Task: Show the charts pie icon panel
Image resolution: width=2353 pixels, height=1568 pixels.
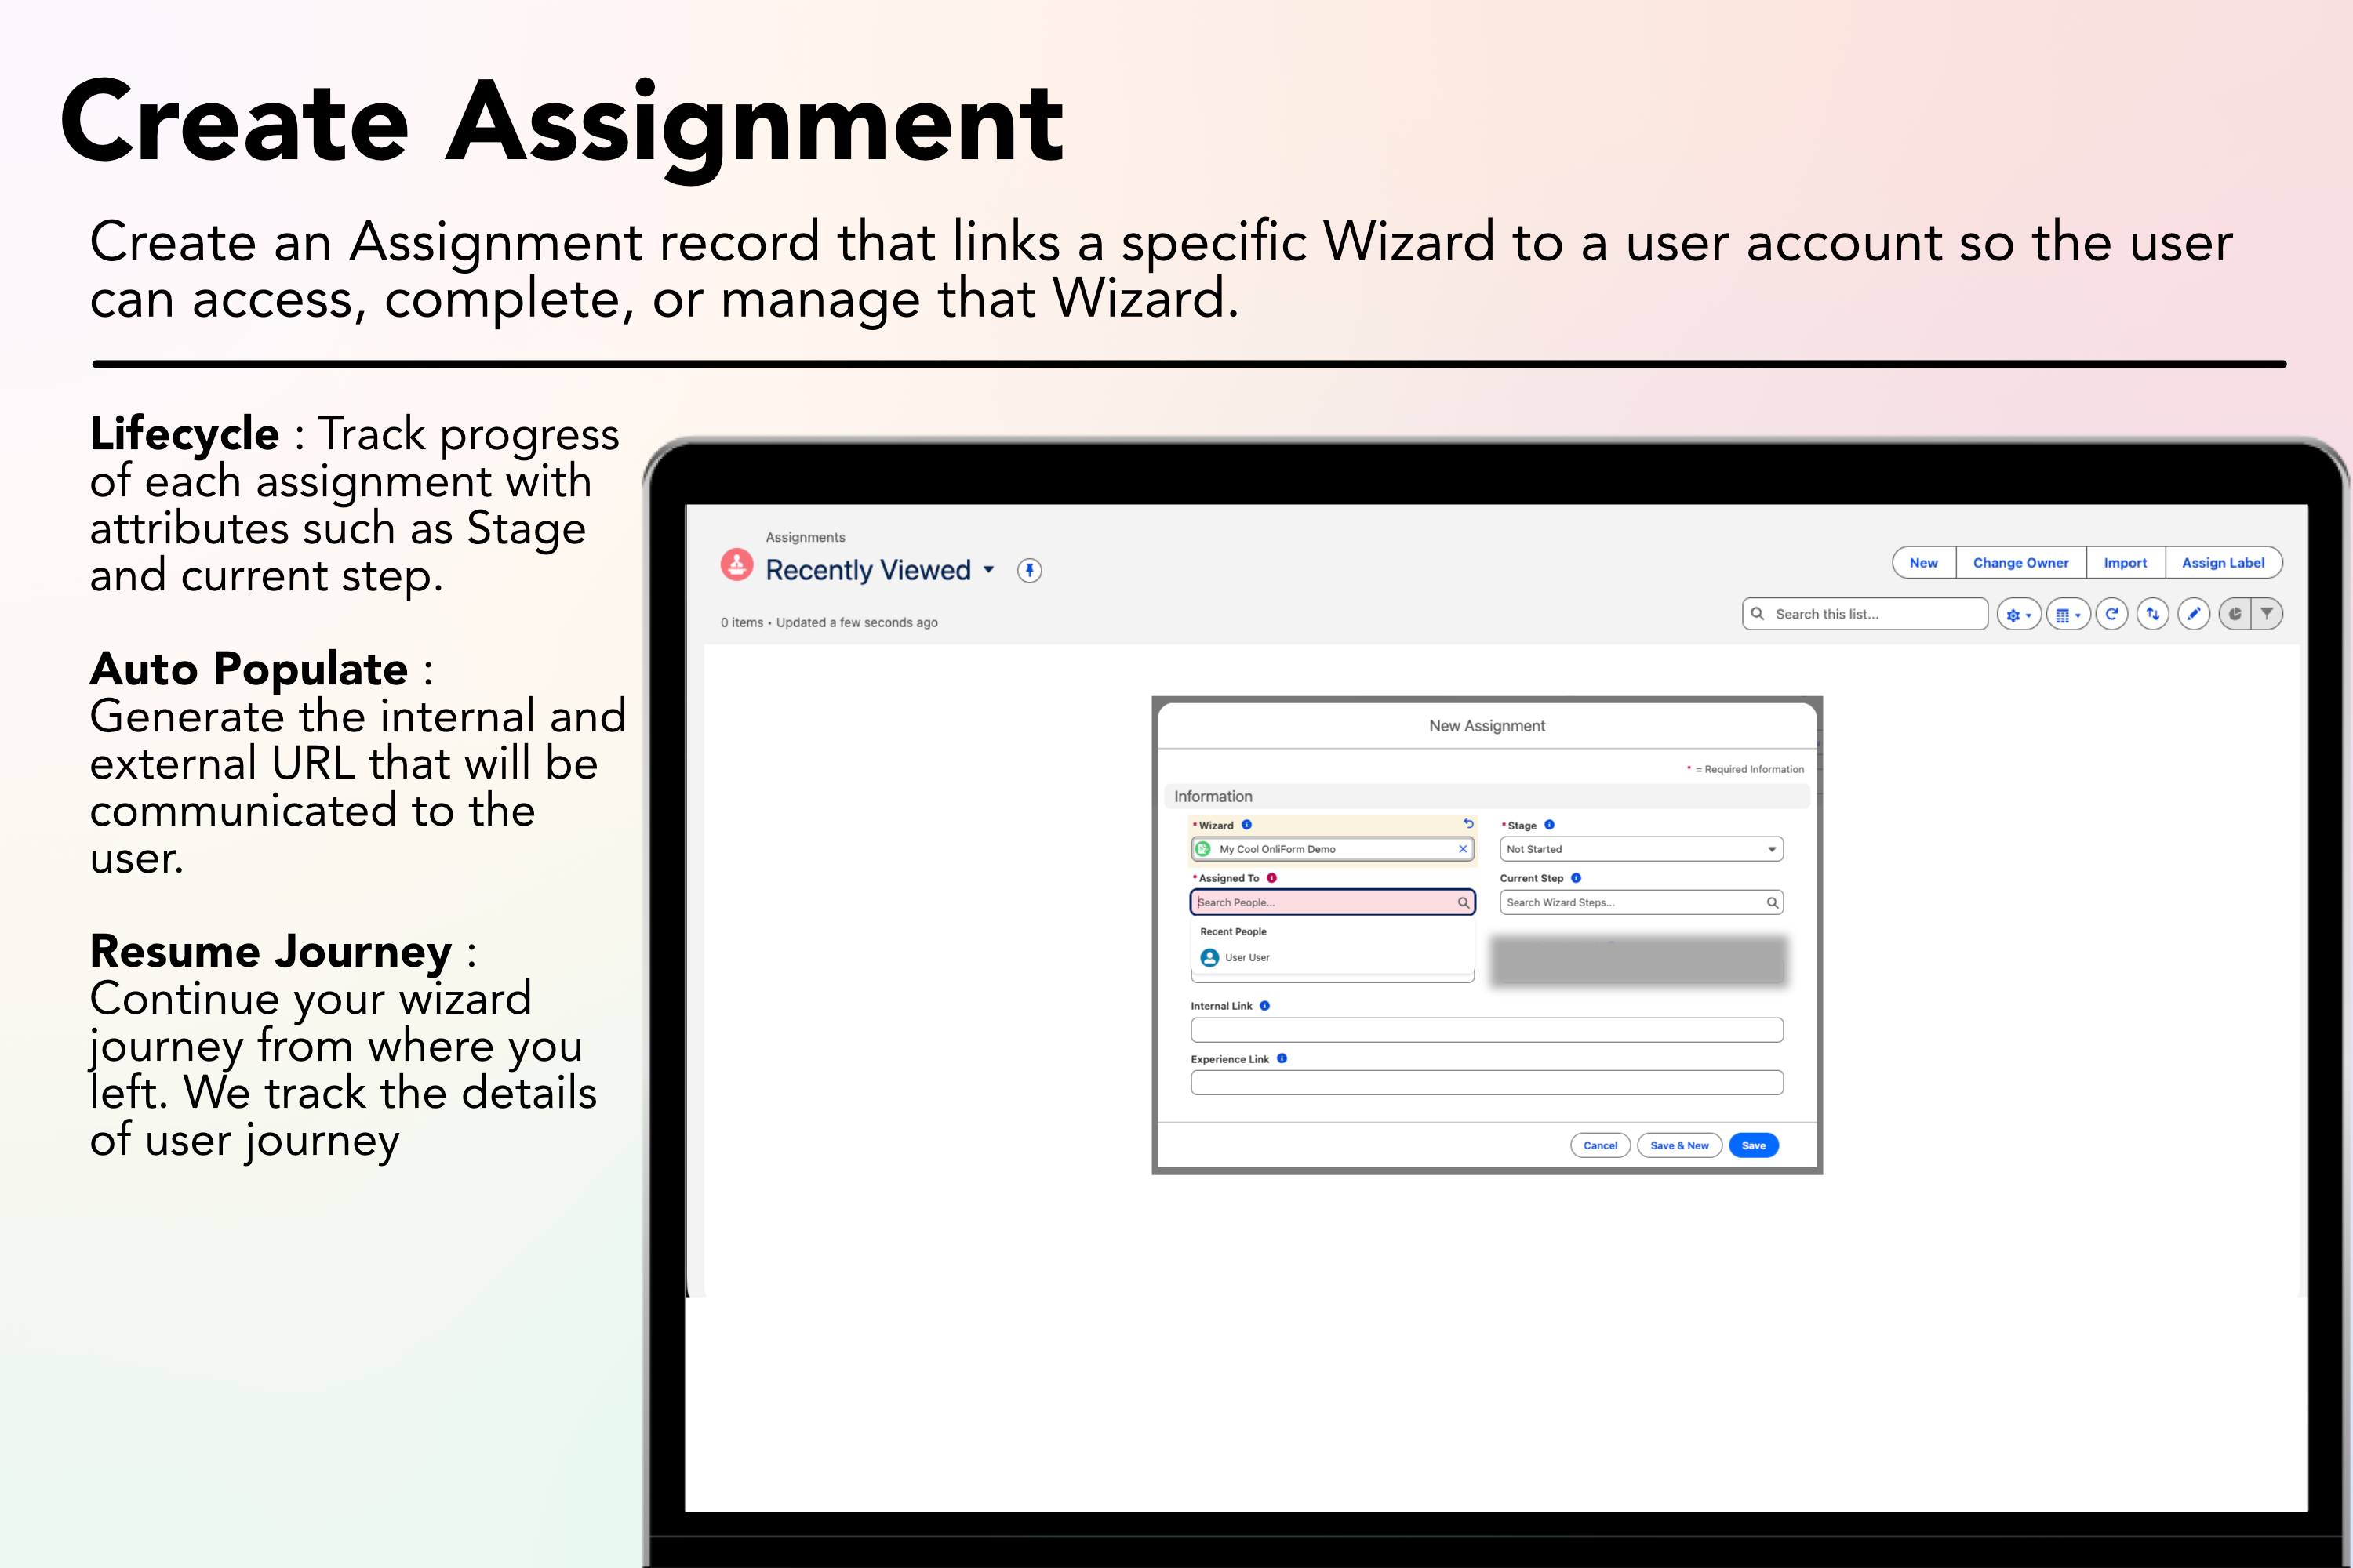Action: pos(2234,614)
